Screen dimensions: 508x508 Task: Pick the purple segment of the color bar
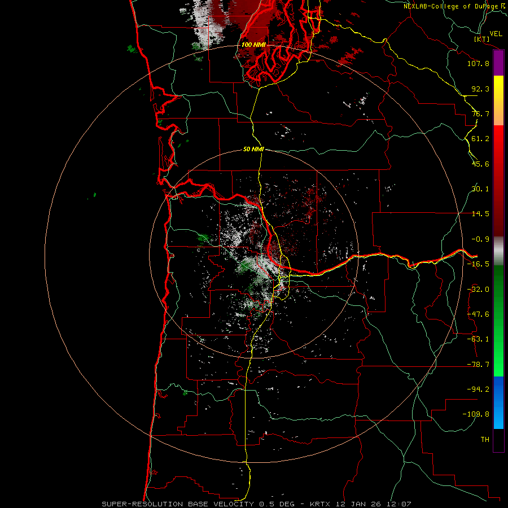pos(498,63)
